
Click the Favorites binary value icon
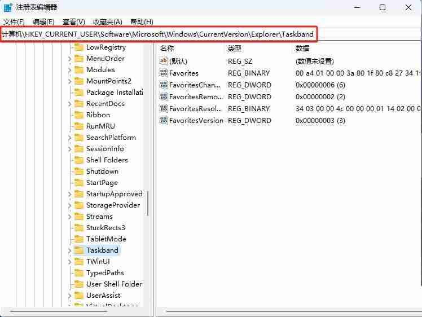164,73
